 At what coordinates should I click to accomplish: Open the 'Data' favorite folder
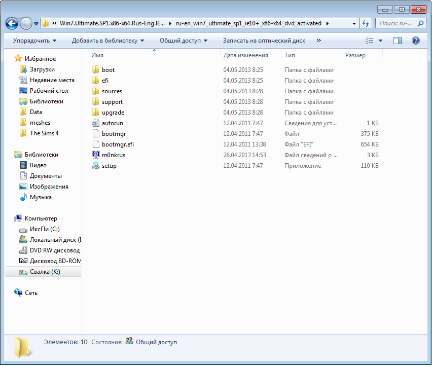[x=36, y=112]
